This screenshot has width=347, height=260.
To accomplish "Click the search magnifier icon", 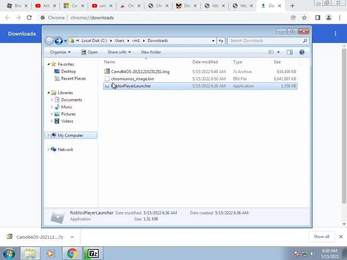I will 305,41.
